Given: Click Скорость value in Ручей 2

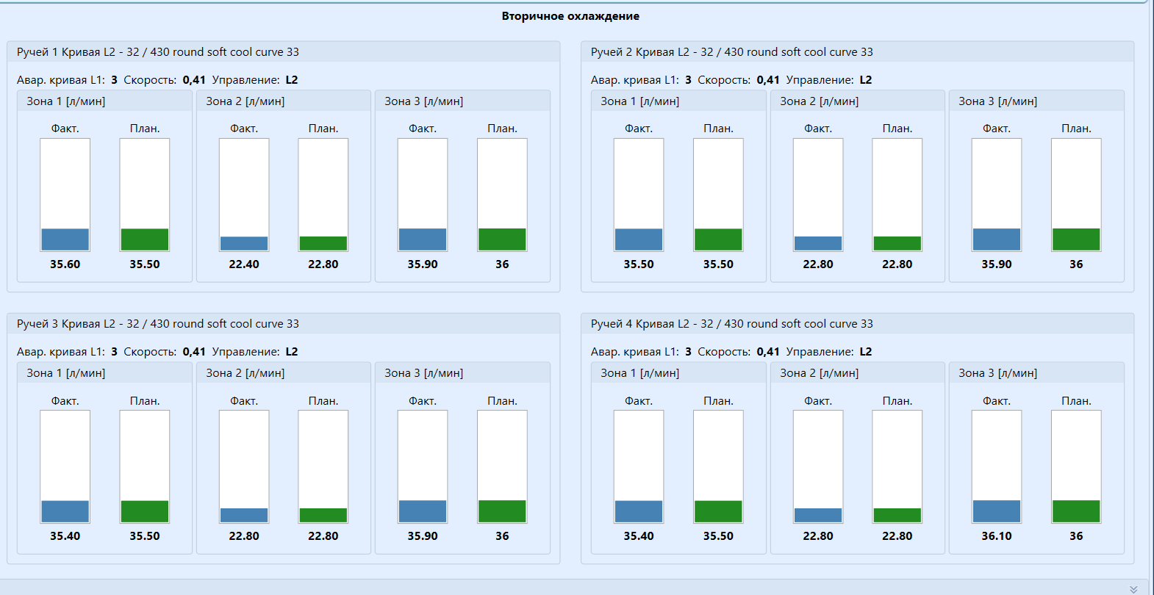Looking at the screenshot, I should pos(768,80).
